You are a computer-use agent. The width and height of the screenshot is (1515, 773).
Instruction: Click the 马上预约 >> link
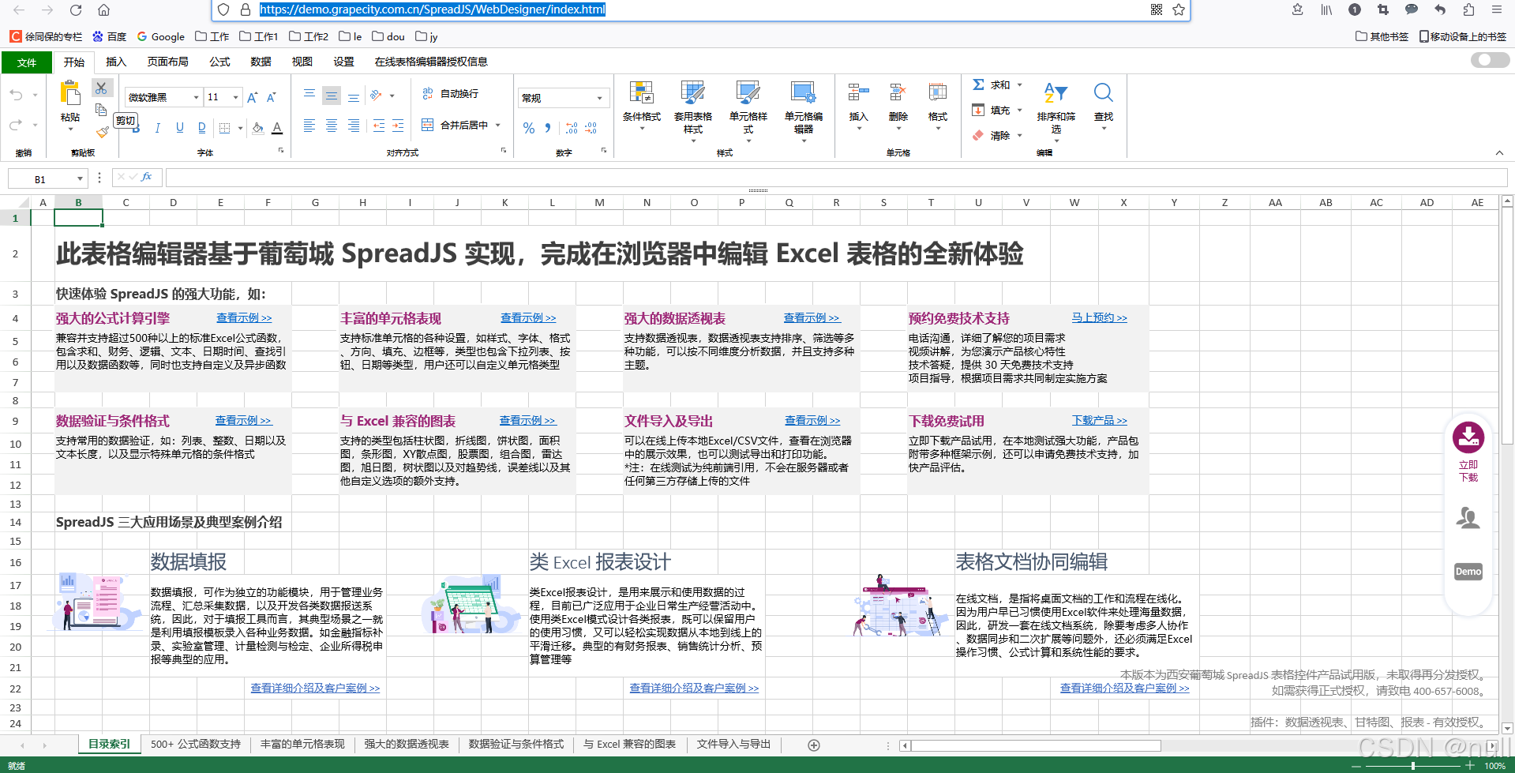(1099, 317)
